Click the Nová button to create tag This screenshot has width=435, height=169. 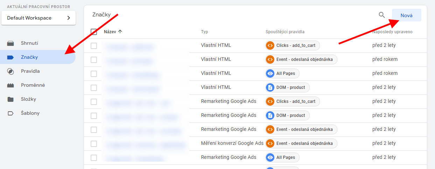coord(406,15)
